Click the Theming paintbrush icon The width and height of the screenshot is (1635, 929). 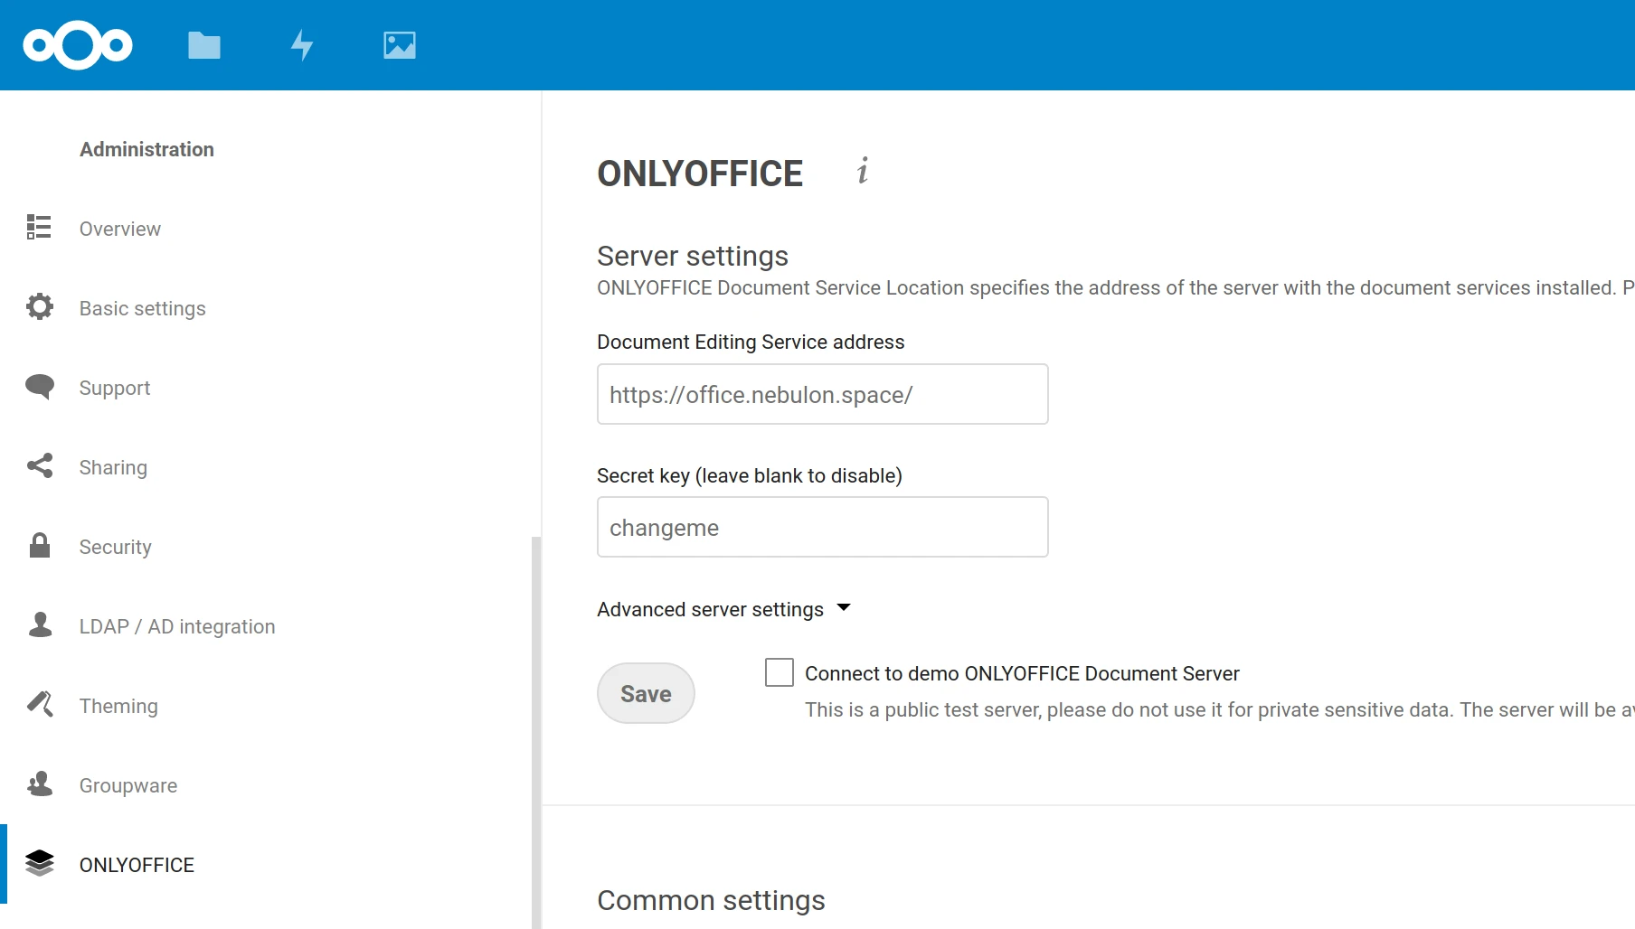[39, 705]
